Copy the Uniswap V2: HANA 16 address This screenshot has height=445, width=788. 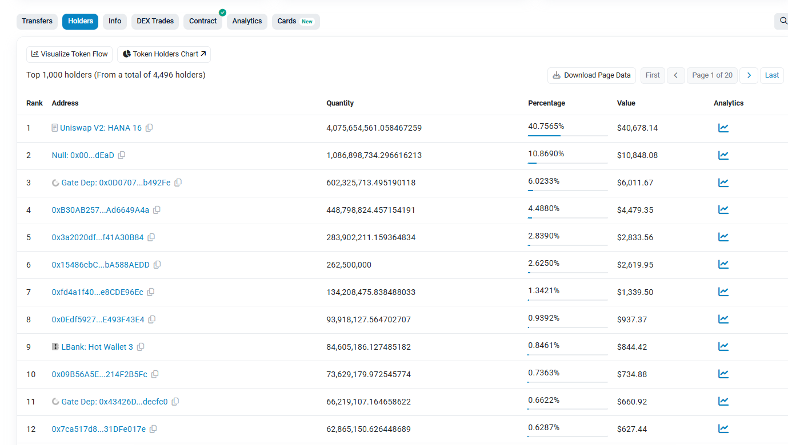149,128
